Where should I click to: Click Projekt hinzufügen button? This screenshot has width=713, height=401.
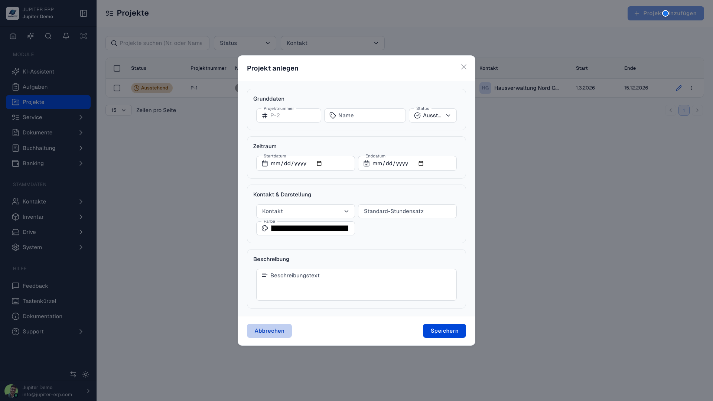click(666, 13)
